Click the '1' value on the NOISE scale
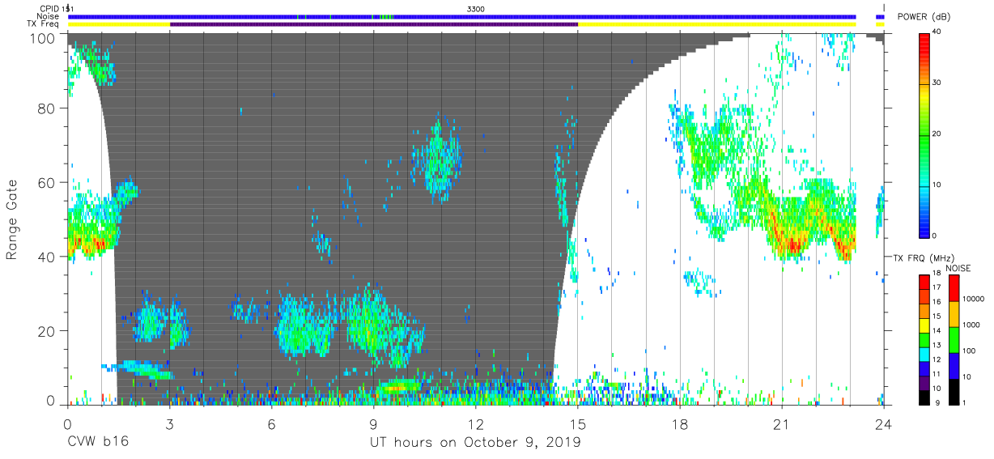994x459 pixels. tap(966, 402)
